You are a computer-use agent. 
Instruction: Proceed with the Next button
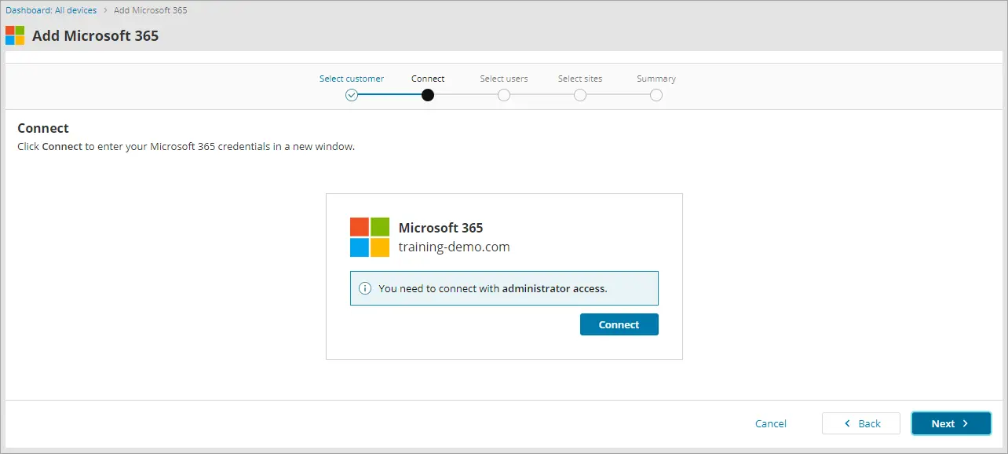[x=951, y=423]
